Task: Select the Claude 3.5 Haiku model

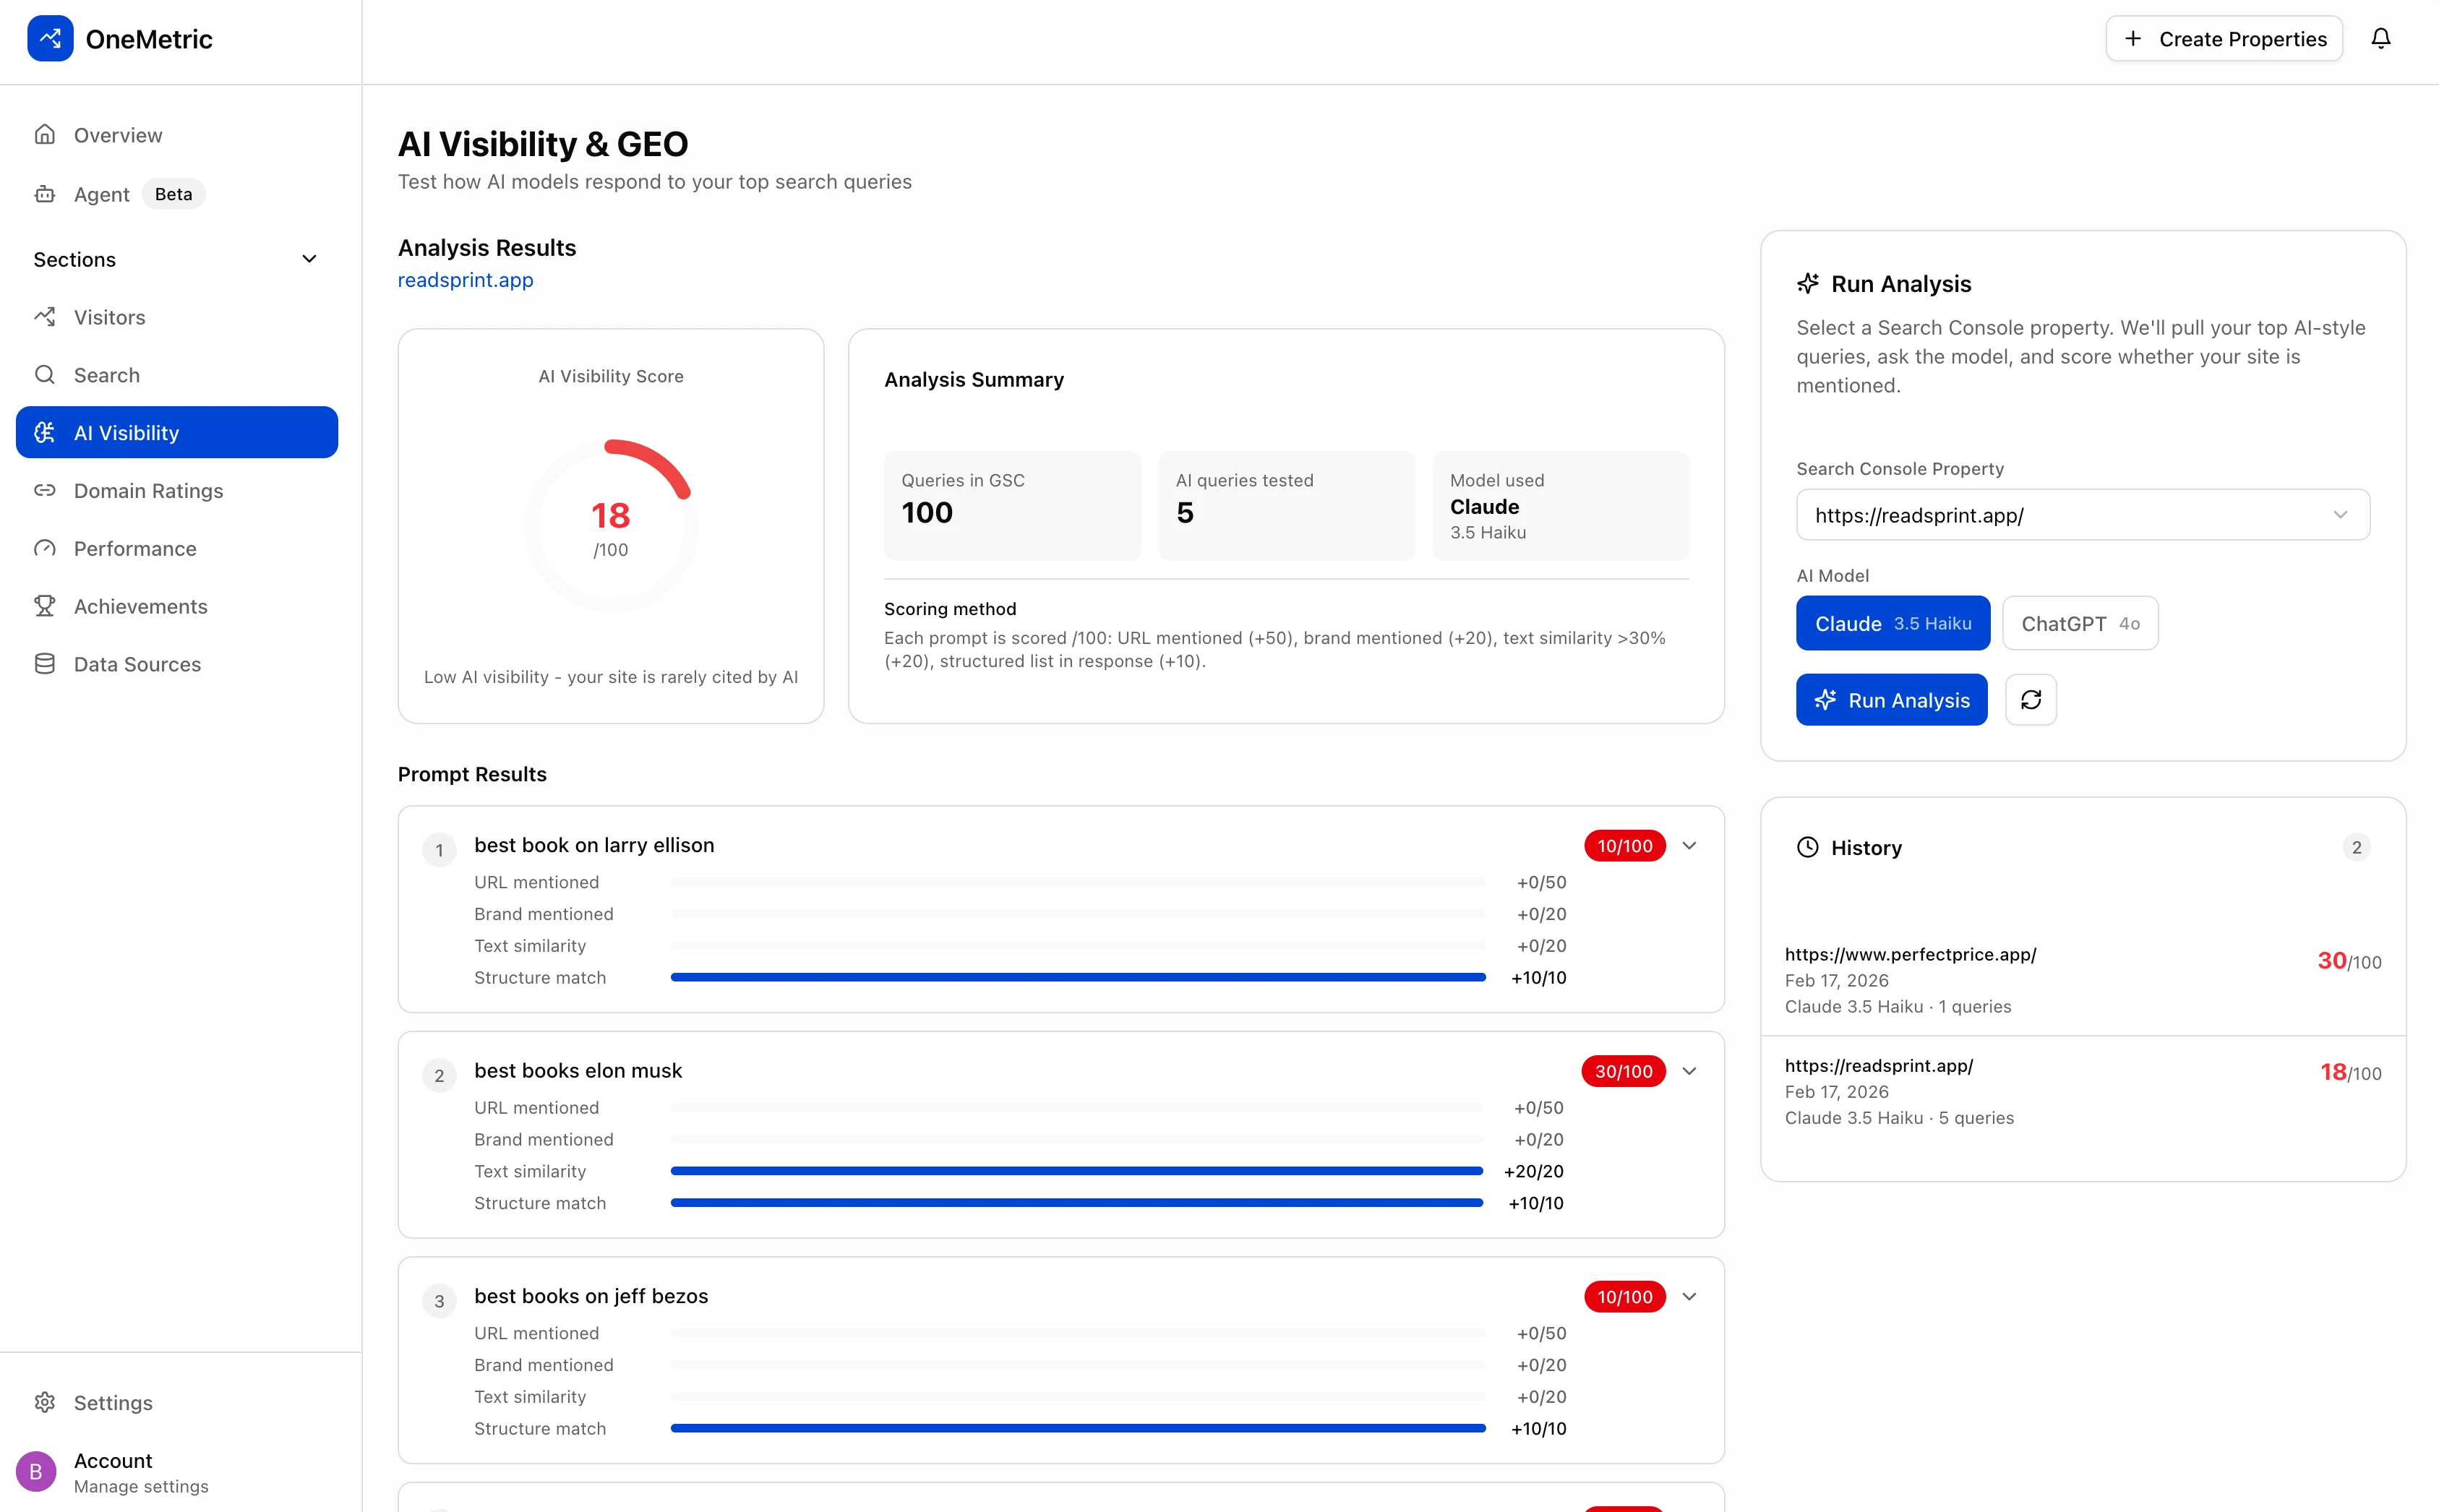Action: pyautogui.click(x=1892, y=623)
